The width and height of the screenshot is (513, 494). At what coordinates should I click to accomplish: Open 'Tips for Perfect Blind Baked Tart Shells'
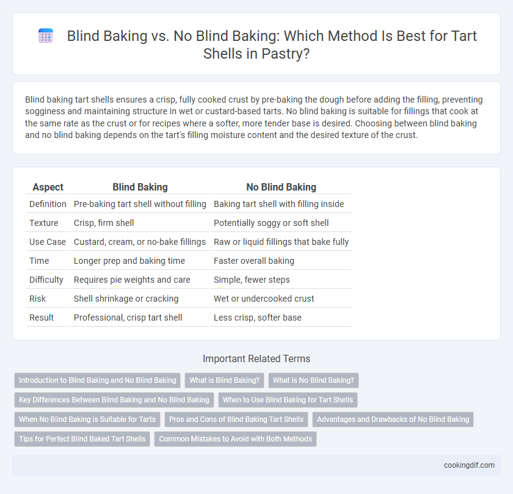tap(82, 439)
